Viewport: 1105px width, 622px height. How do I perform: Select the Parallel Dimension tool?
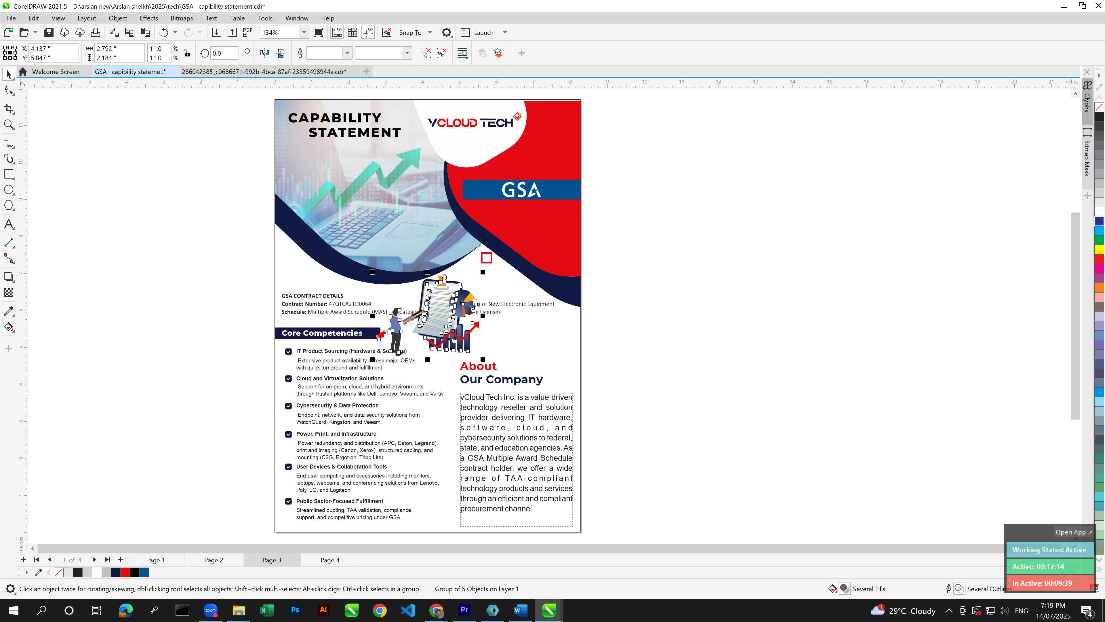pyautogui.click(x=9, y=242)
